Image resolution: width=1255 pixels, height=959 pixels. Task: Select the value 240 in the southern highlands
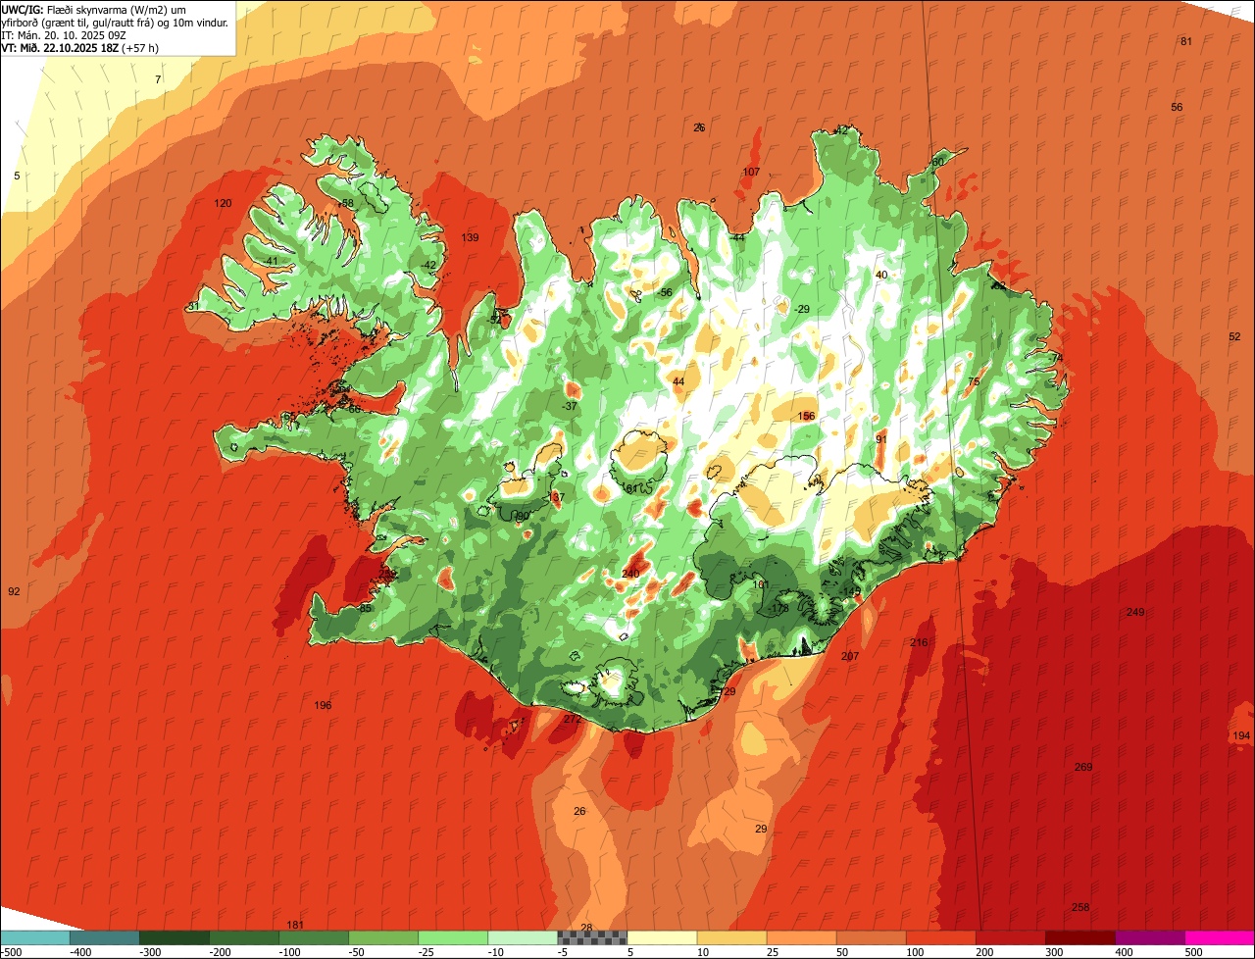click(630, 574)
